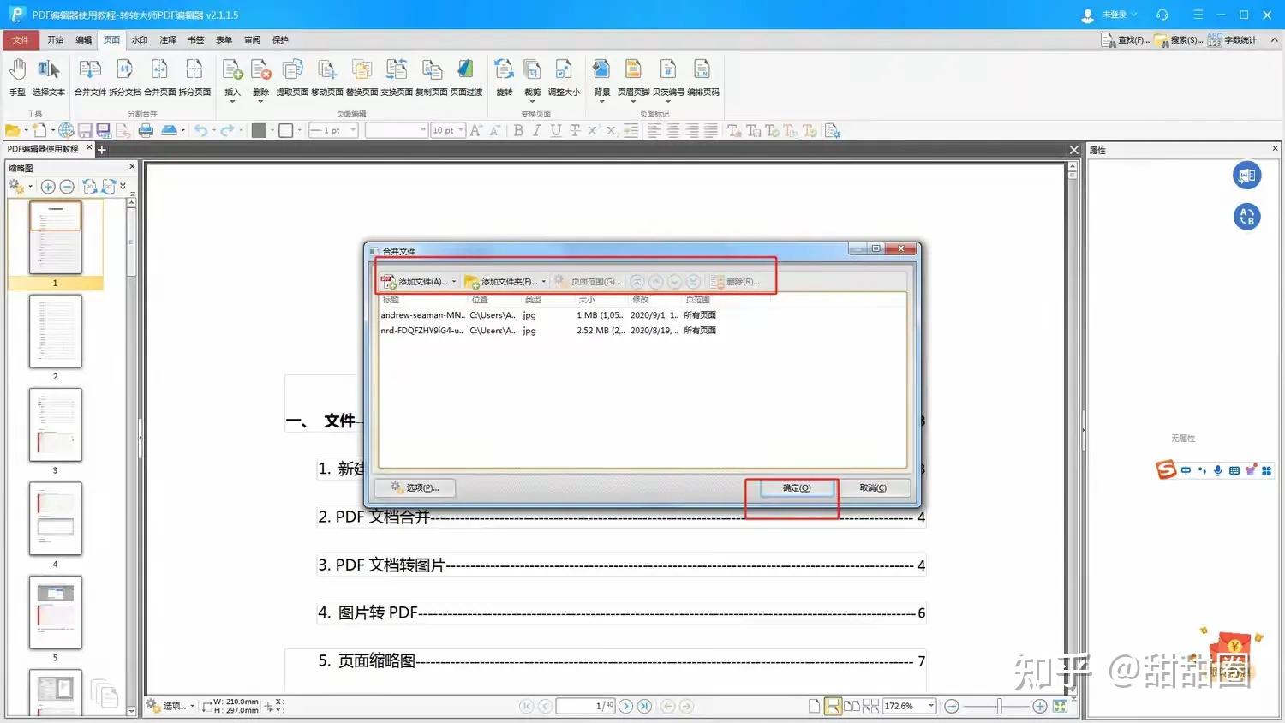The height and width of the screenshot is (723, 1285).
Task: Open the 1 pt line width dropdown
Action: (353, 130)
